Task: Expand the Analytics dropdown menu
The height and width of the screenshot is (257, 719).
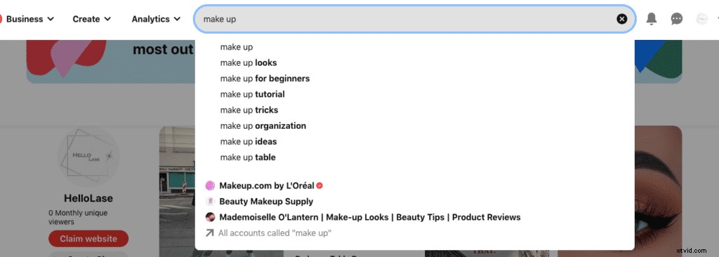Action: coord(157,19)
